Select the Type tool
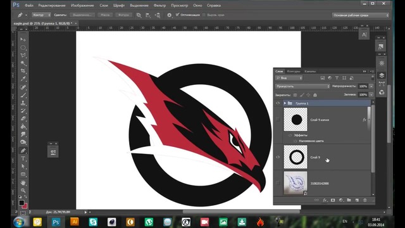This screenshot has width=405, height=228. [x=23, y=158]
